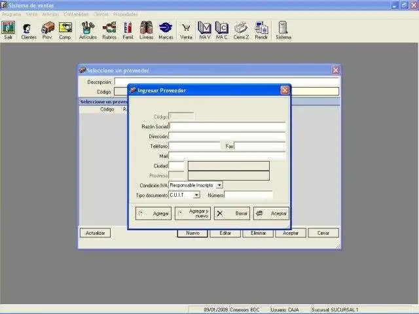Click the Rubros toolbar icon
This screenshot has height=314, width=419.
click(109, 31)
